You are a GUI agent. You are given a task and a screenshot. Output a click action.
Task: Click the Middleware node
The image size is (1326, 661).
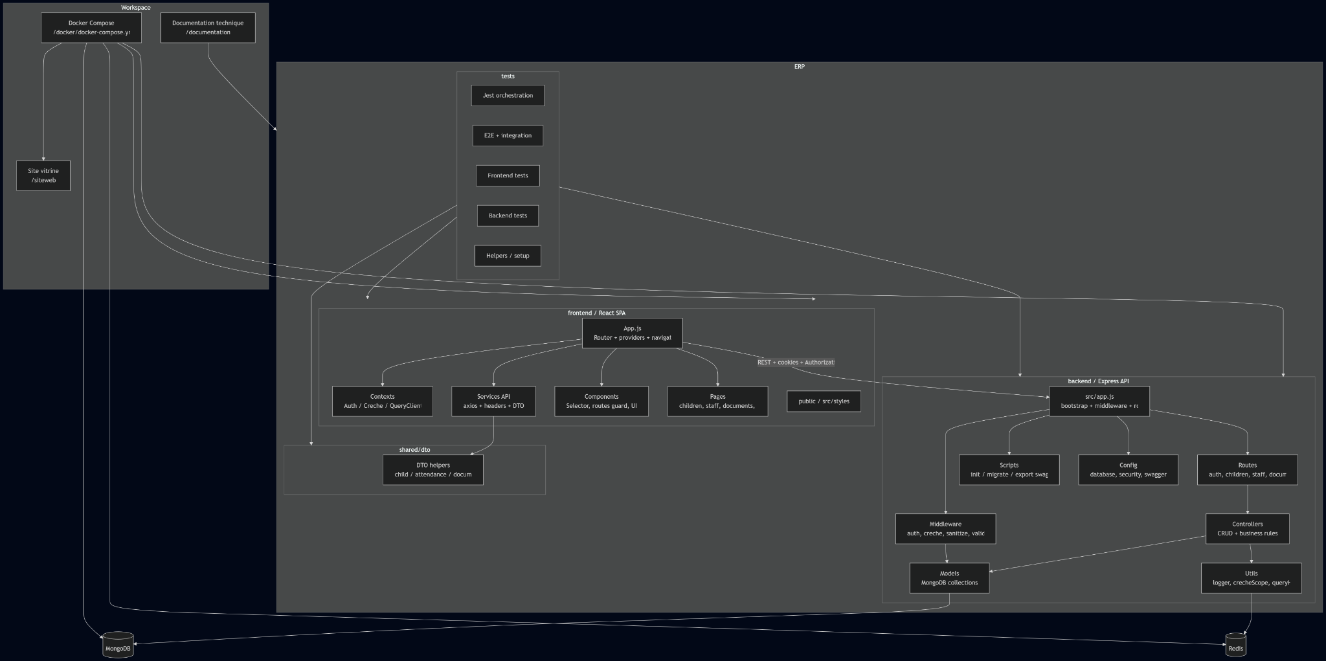point(945,529)
